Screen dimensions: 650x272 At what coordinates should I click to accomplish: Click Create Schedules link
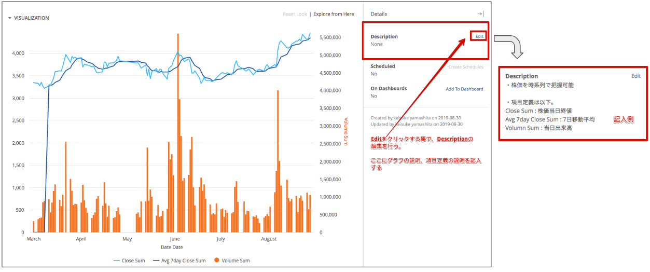466,66
